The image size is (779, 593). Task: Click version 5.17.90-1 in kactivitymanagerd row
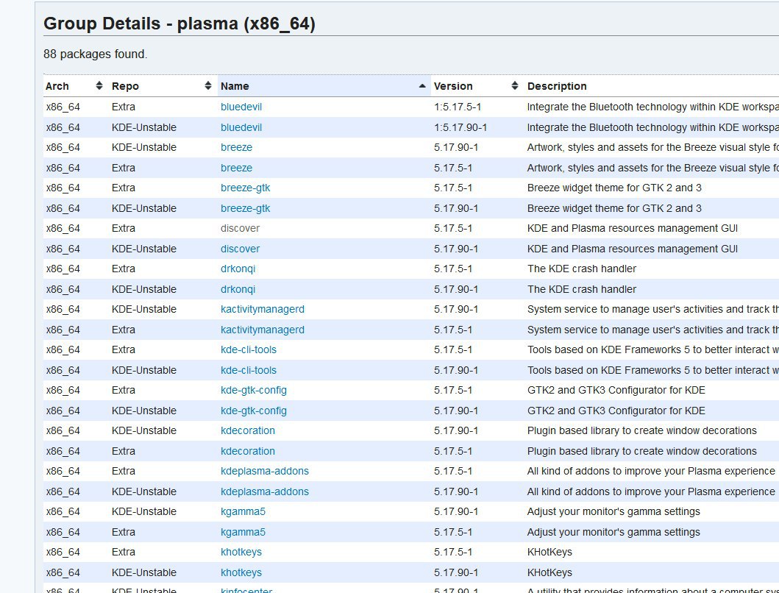(x=455, y=309)
